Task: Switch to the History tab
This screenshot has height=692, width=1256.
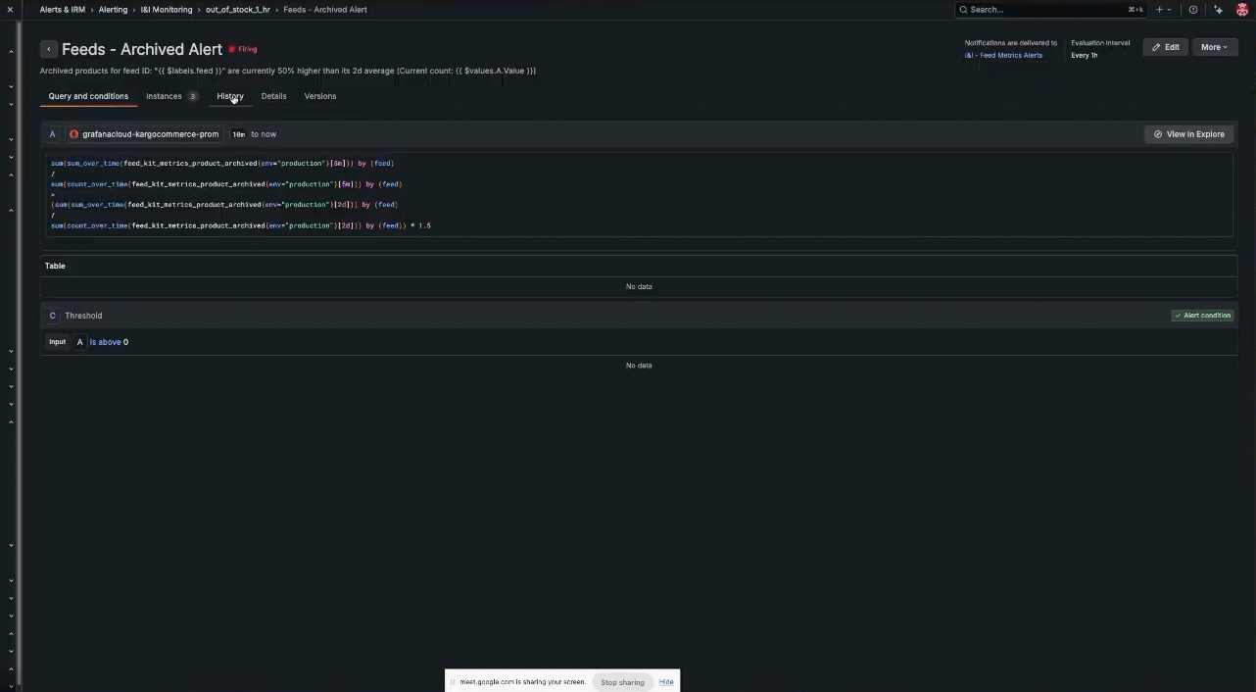Action: [x=229, y=95]
